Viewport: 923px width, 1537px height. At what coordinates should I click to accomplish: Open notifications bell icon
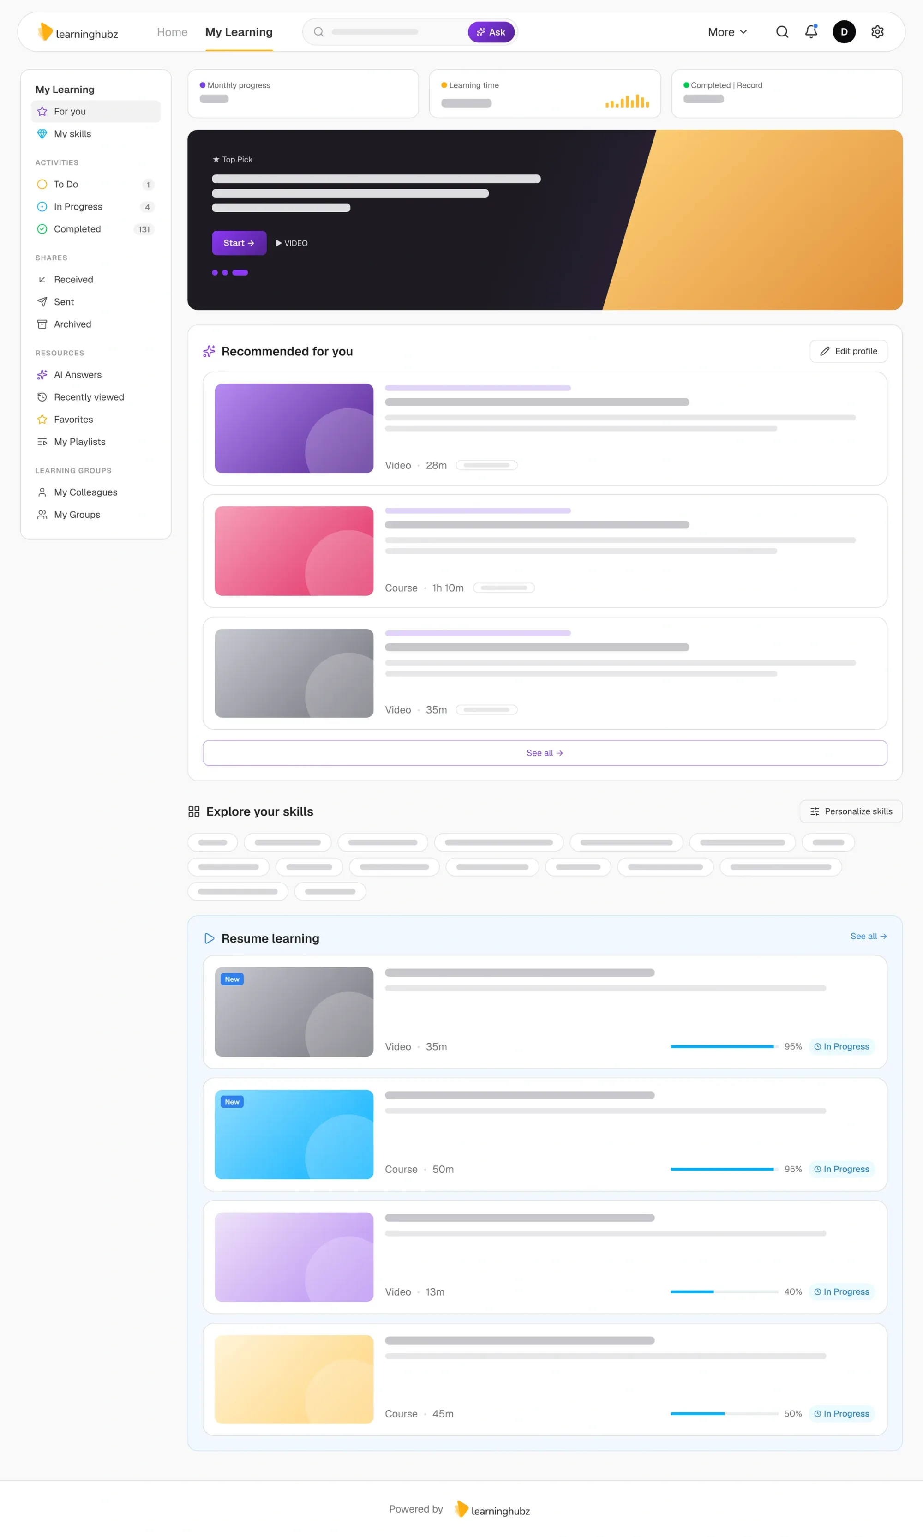pos(811,31)
